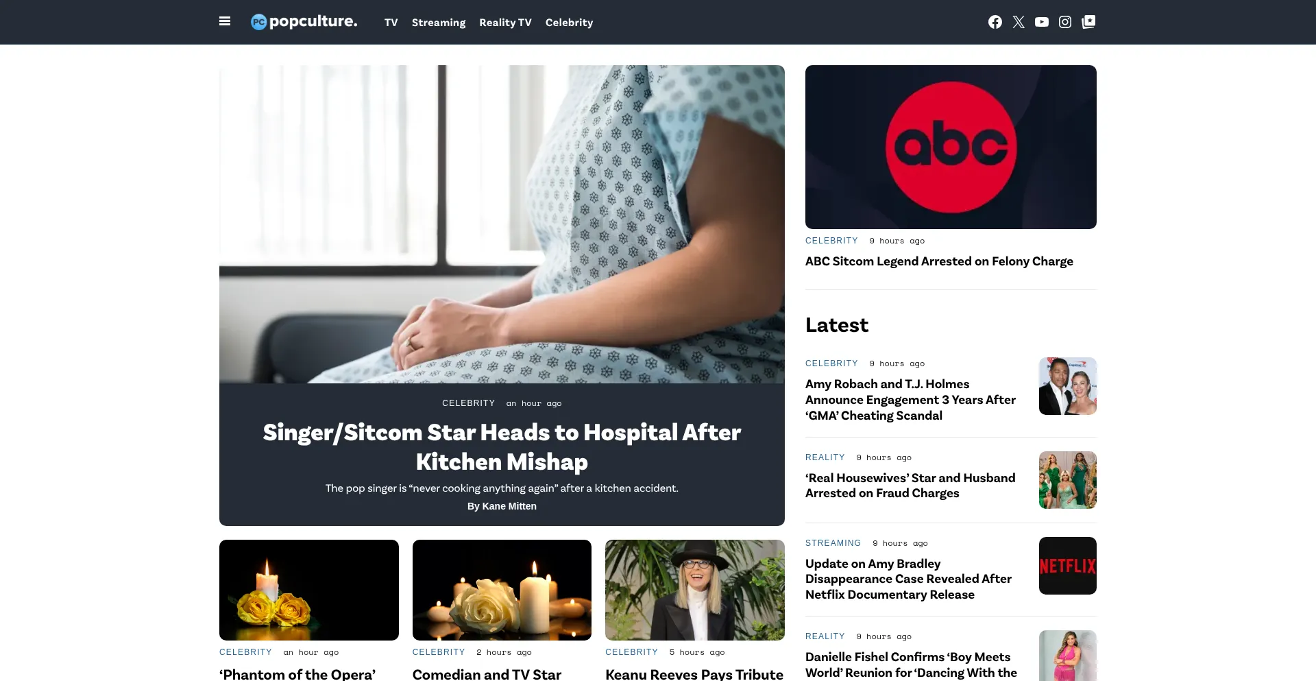1316x681 pixels.
Task: Open the Netflix thumbnail image
Action: point(1068,566)
